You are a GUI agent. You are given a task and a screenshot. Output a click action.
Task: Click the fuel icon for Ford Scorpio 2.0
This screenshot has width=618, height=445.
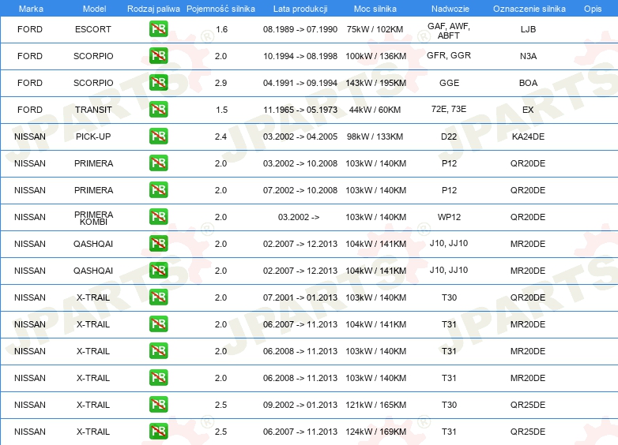pos(158,56)
